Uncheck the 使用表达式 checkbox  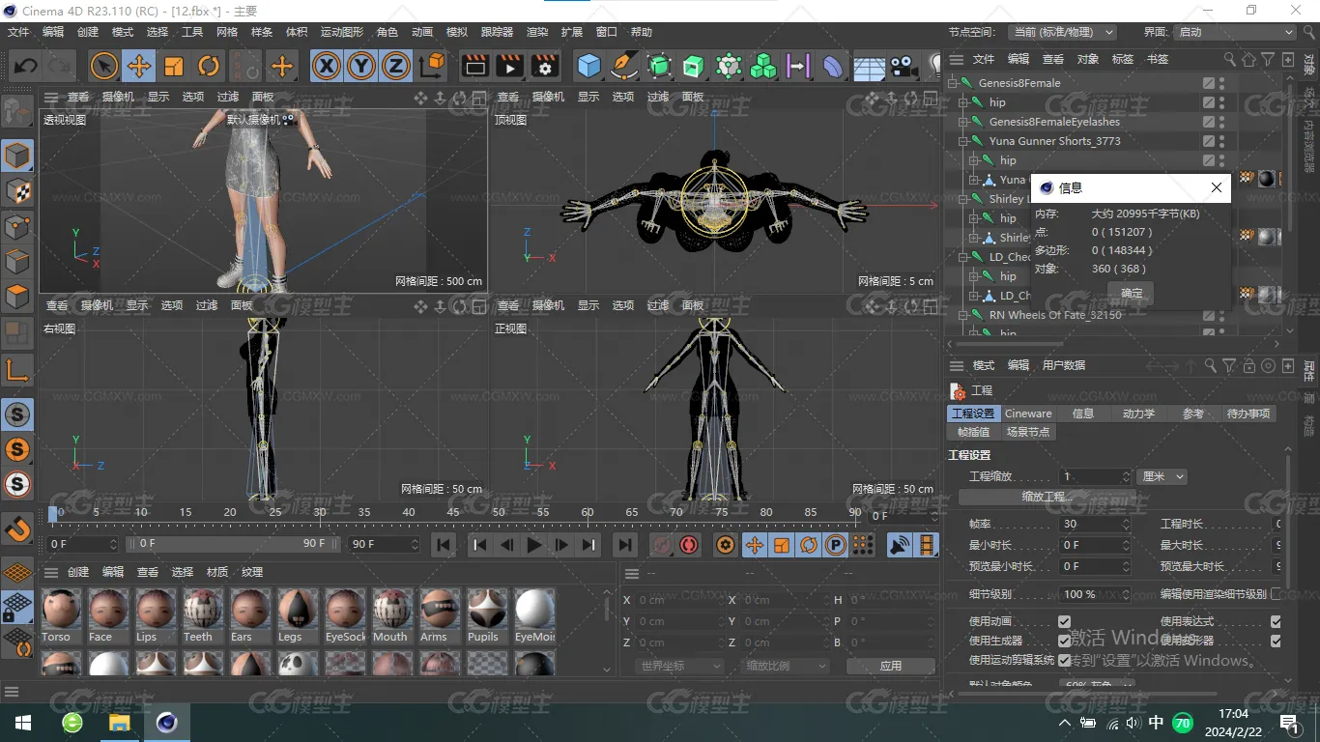click(1276, 621)
